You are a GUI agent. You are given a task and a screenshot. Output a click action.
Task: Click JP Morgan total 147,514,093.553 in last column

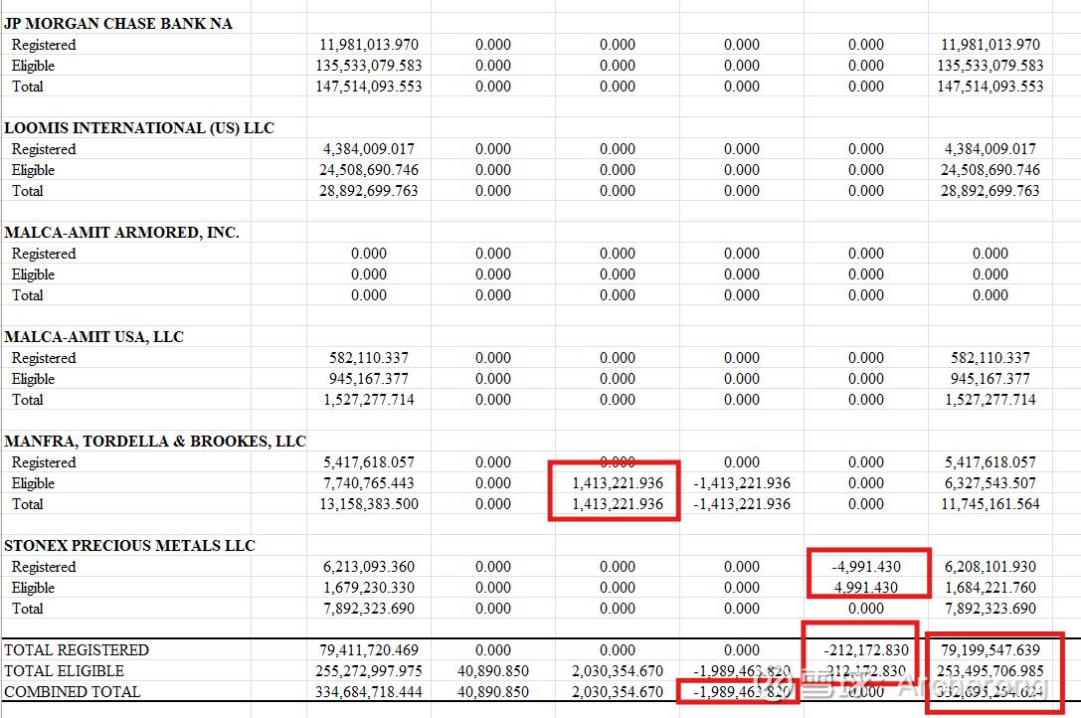[990, 87]
